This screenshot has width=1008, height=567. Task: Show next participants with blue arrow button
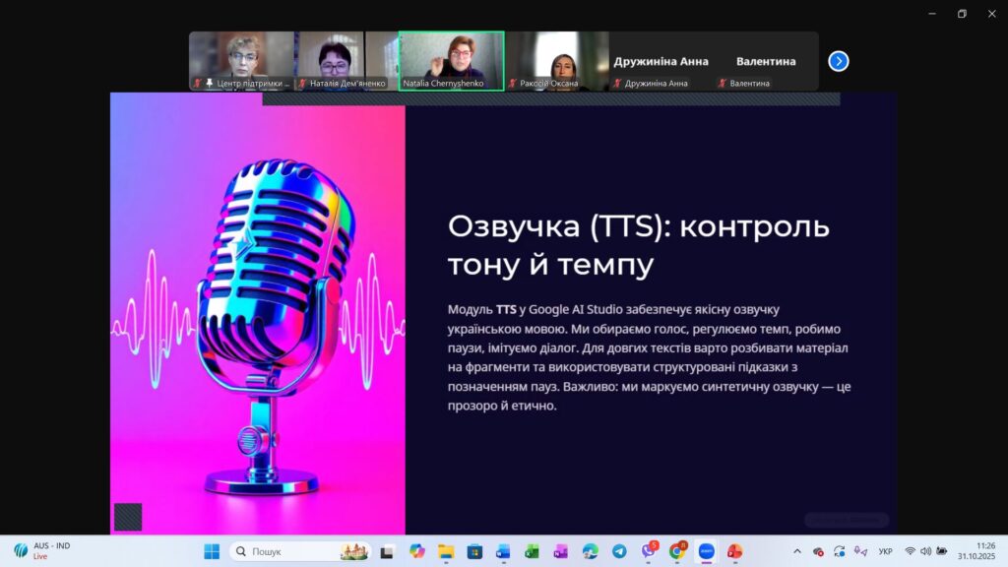tap(839, 61)
